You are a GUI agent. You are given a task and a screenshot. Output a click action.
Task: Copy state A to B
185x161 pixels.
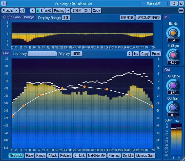click(48, 11)
